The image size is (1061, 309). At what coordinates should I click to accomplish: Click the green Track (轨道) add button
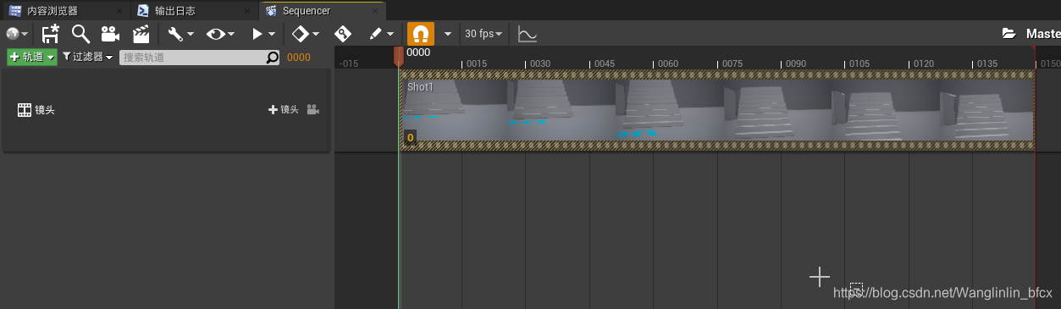(x=32, y=57)
